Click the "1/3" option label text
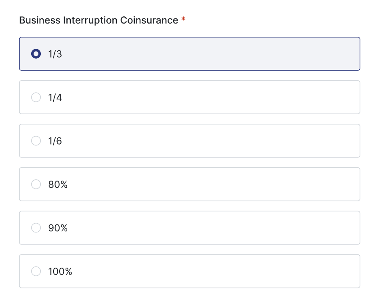This screenshot has width=380, height=306. pos(55,54)
